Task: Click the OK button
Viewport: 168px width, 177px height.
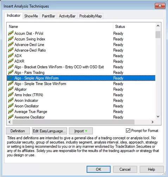Action: (x=98, y=169)
